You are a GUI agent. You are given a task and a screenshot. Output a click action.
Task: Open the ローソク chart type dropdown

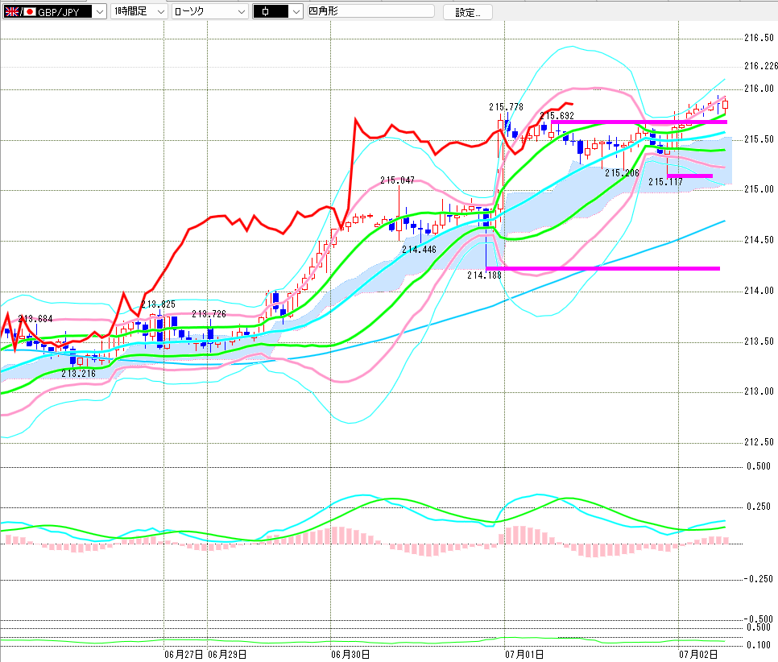coord(242,12)
